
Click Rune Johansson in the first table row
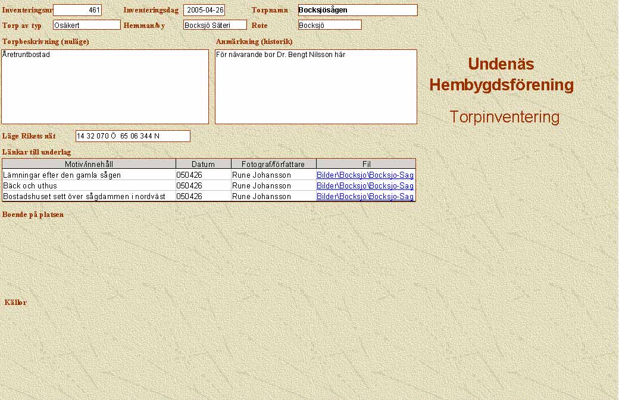pos(261,175)
